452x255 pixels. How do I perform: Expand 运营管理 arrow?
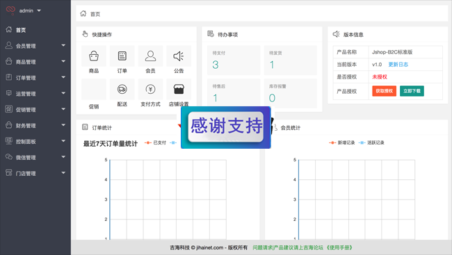[63, 93]
